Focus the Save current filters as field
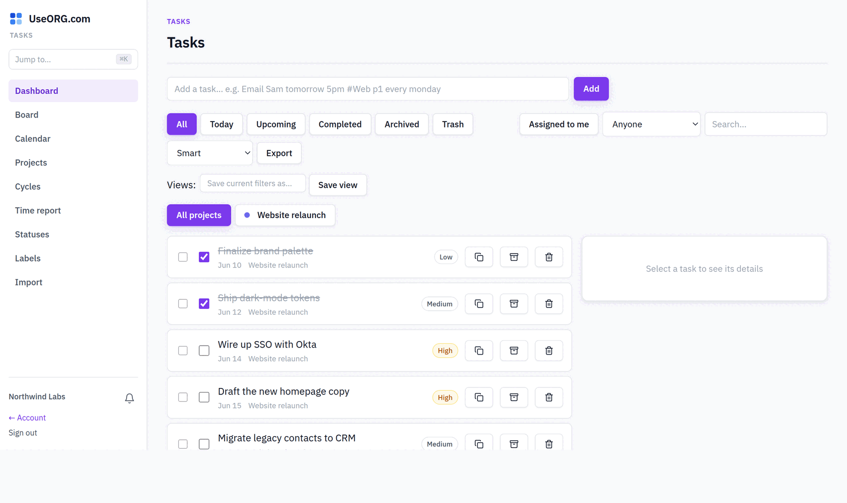This screenshot has height=503, width=847. pyautogui.click(x=253, y=183)
